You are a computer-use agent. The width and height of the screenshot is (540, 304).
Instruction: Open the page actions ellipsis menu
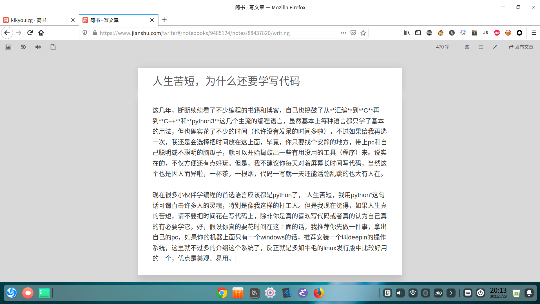click(343, 33)
